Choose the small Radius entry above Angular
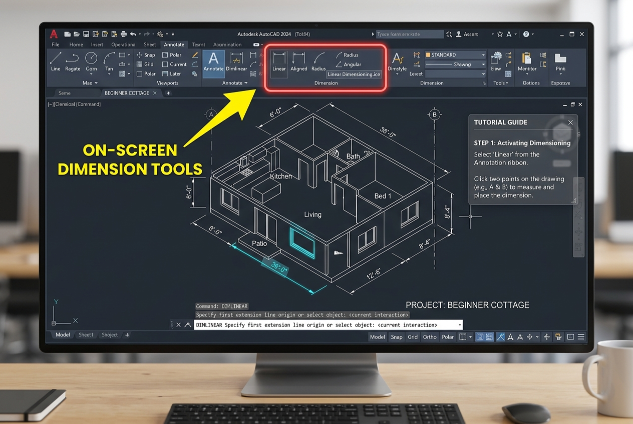The width and height of the screenshot is (633, 424). (x=348, y=55)
